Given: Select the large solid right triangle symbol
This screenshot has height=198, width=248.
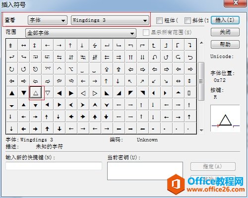Looking at the screenshot, I should [71, 93].
